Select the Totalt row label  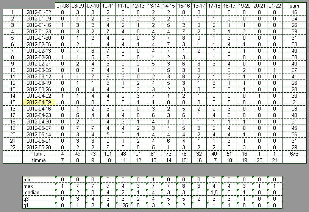coord(39,154)
